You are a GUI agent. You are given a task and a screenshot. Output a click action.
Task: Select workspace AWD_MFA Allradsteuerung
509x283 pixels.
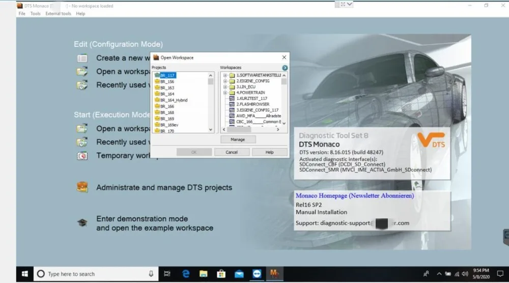[x=259, y=116]
